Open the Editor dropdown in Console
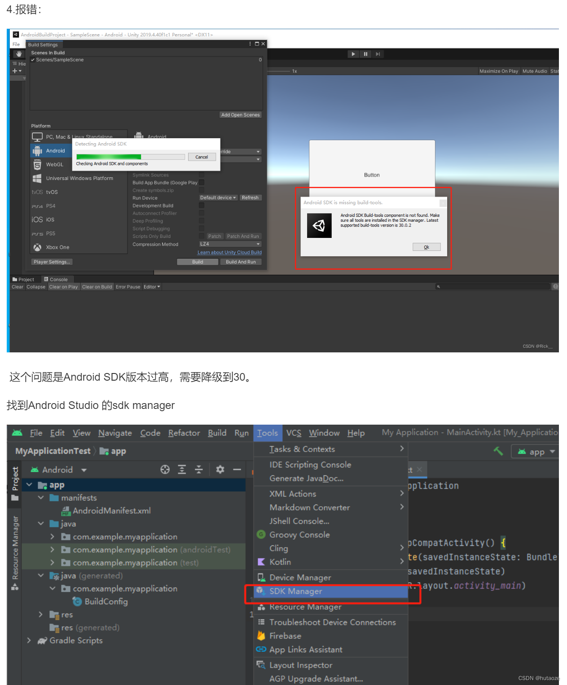567x685 pixels. [x=152, y=287]
